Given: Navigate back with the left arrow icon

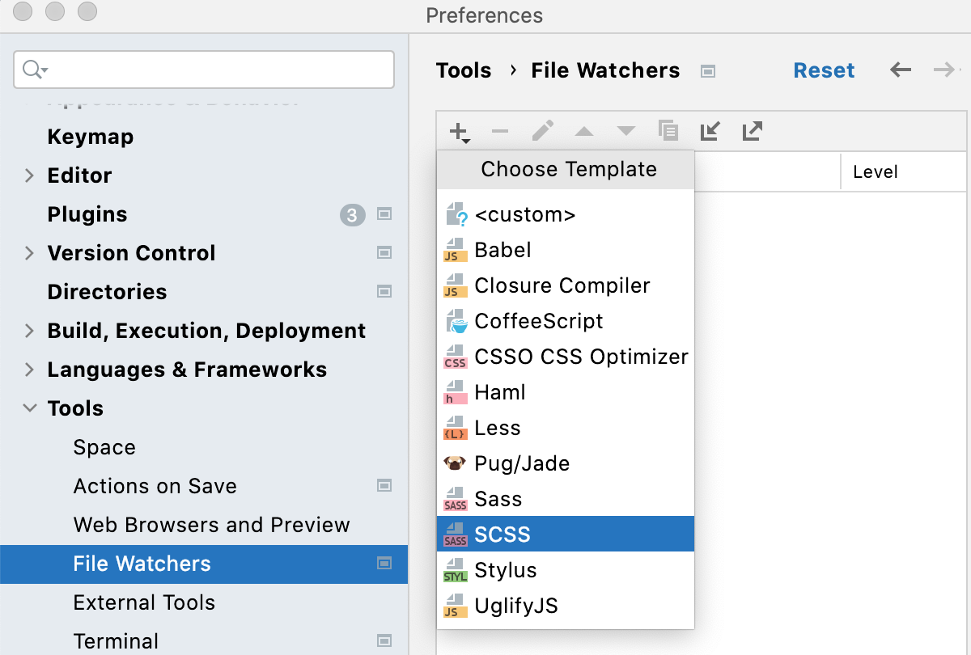Looking at the screenshot, I should click(900, 70).
